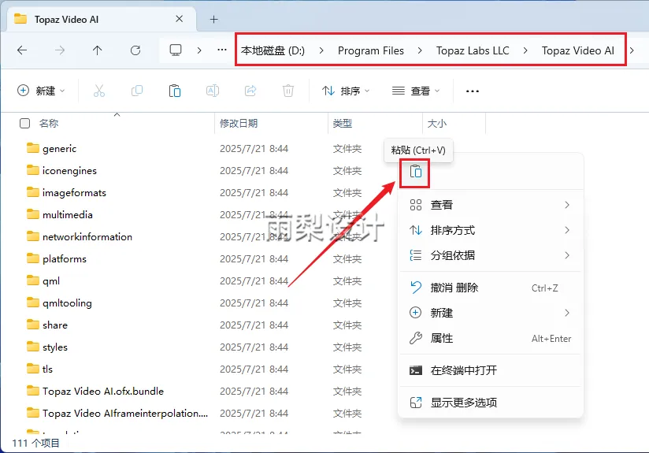Refresh the current folder
This screenshot has width=649, height=453.
tap(135, 50)
